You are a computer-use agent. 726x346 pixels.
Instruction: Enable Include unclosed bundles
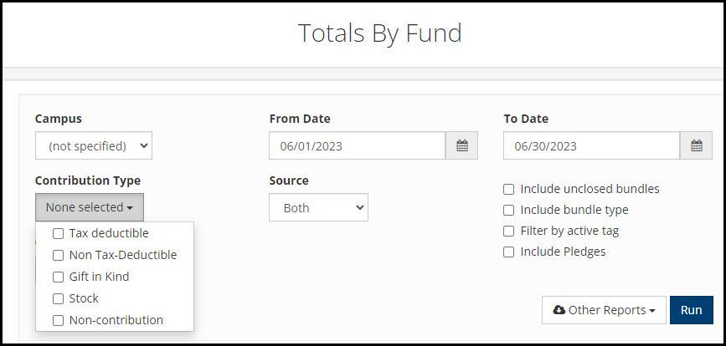click(509, 190)
